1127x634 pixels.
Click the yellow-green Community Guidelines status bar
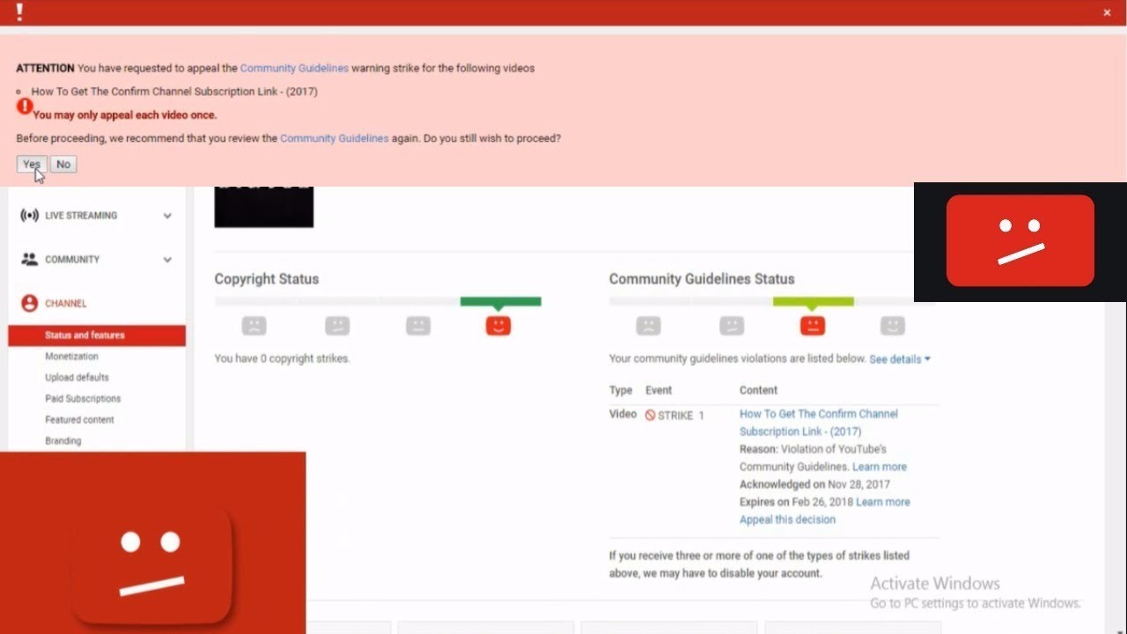coord(813,302)
